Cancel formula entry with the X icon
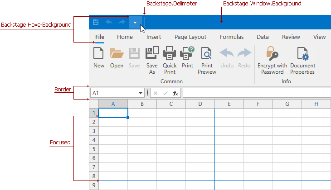 [x=156, y=93]
